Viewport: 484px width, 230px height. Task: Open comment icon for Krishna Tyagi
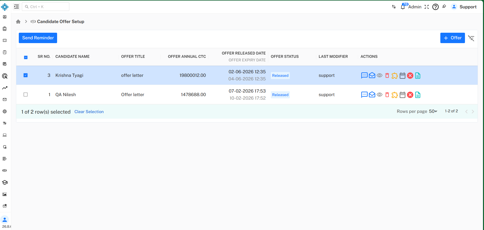coord(364,76)
